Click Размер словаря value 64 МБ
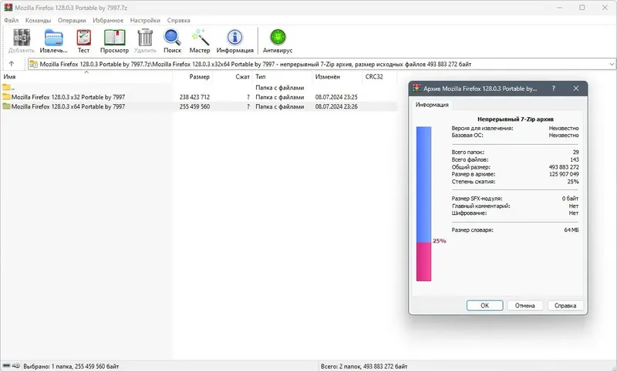Viewport: 617px width, 372px height. coord(571,230)
